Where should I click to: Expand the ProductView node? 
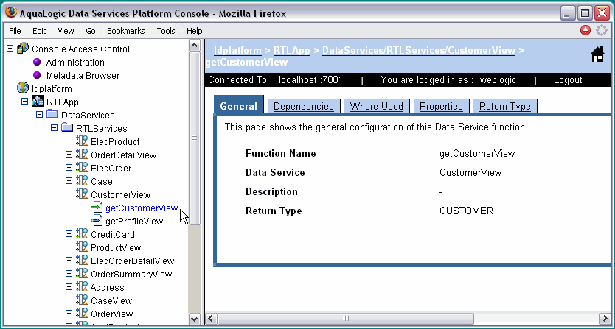[x=69, y=247]
